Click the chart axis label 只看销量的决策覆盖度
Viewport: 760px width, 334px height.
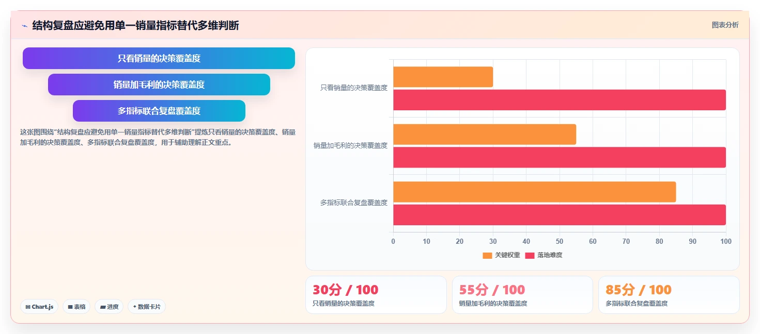coord(354,88)
